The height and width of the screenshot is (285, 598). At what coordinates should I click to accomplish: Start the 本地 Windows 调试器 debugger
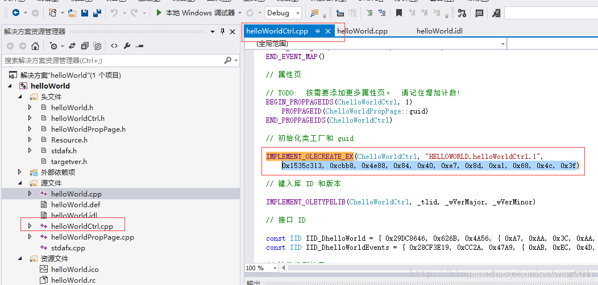coord(196,13)
